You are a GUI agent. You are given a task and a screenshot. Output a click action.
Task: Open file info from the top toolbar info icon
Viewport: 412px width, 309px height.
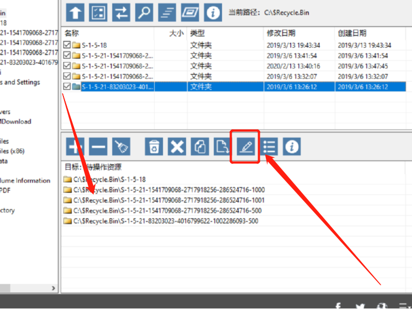pyautogui.click(x=213, y=12)
